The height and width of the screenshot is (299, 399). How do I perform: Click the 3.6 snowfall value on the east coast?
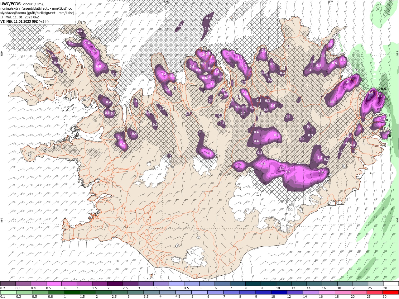coord(371,93)
